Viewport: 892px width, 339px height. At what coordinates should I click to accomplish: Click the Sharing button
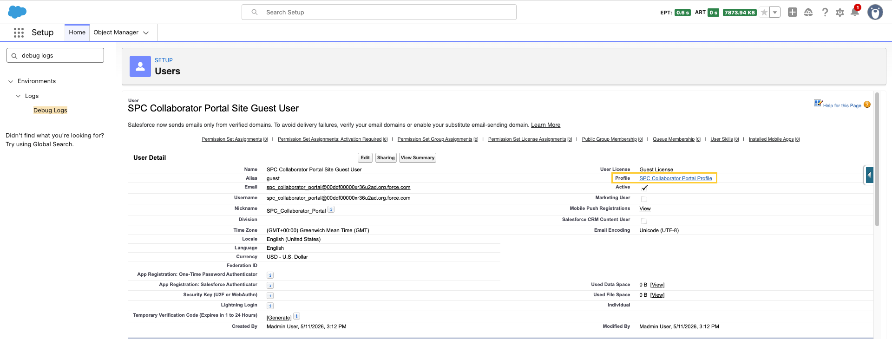click(x=386, y=158)
